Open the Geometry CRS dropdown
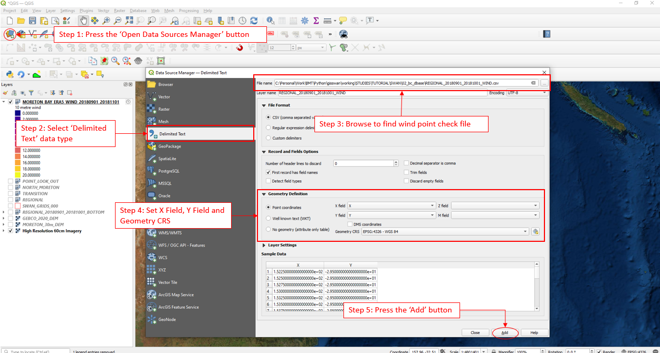 [525, 231]
